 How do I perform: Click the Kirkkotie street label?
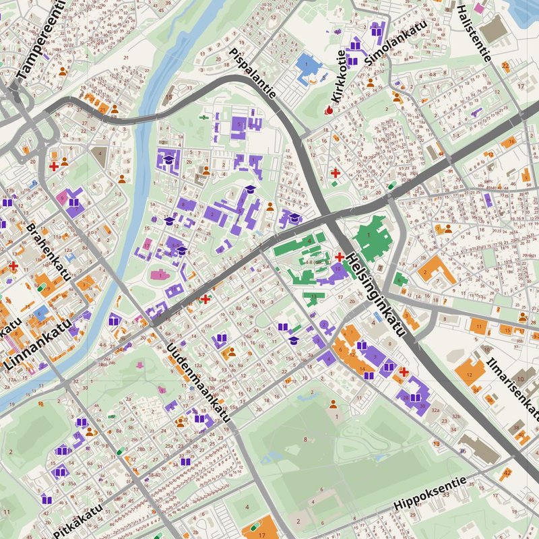pos(338,76)
